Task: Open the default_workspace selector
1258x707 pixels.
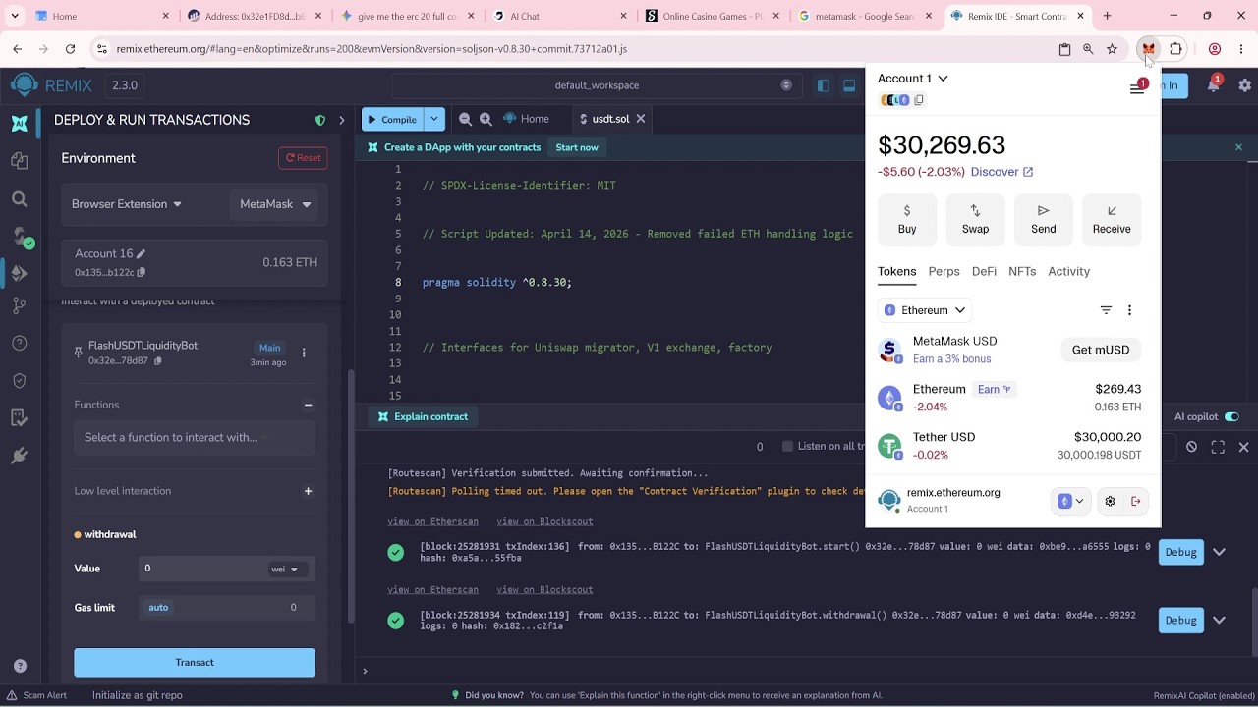Action: tap(597, 85)
